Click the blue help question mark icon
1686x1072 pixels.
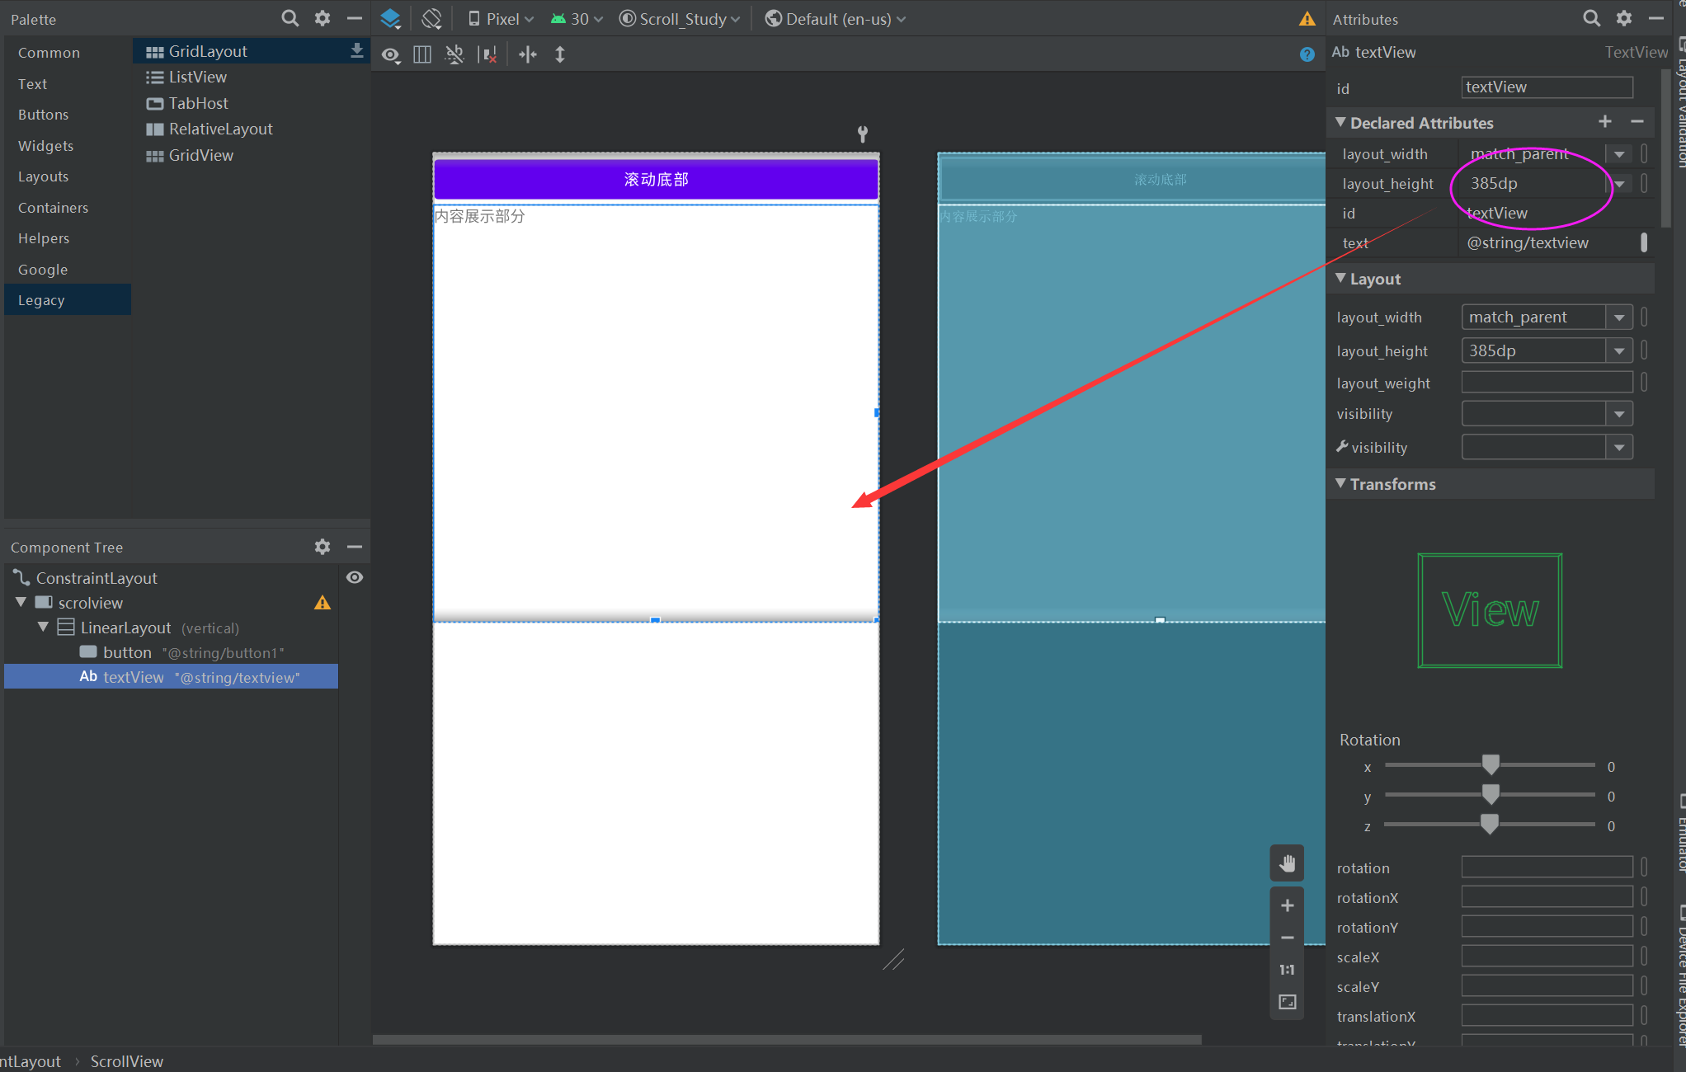(x=1307, y=54)
